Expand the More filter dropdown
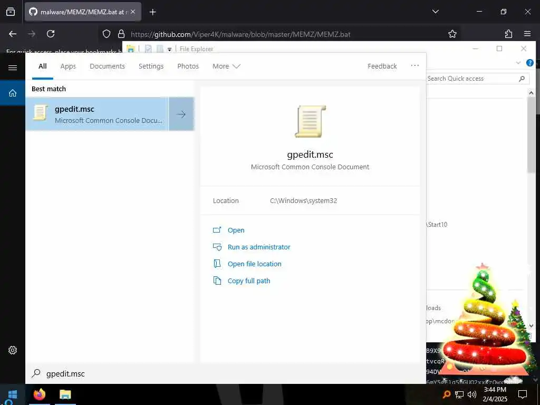This screenshot has width=540, height=405. [x=226, y=66]
